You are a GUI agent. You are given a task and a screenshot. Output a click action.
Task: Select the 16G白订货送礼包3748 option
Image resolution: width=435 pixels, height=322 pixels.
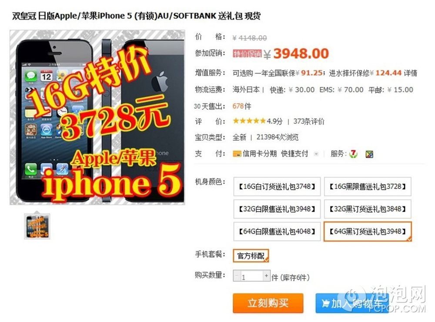click(x=277, y=186)
